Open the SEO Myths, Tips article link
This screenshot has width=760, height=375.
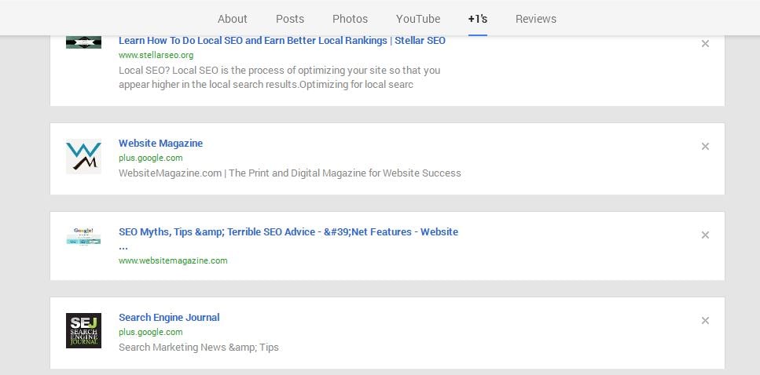(x=288, y=231)
